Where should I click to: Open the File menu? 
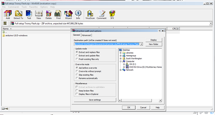coord(4,7)
